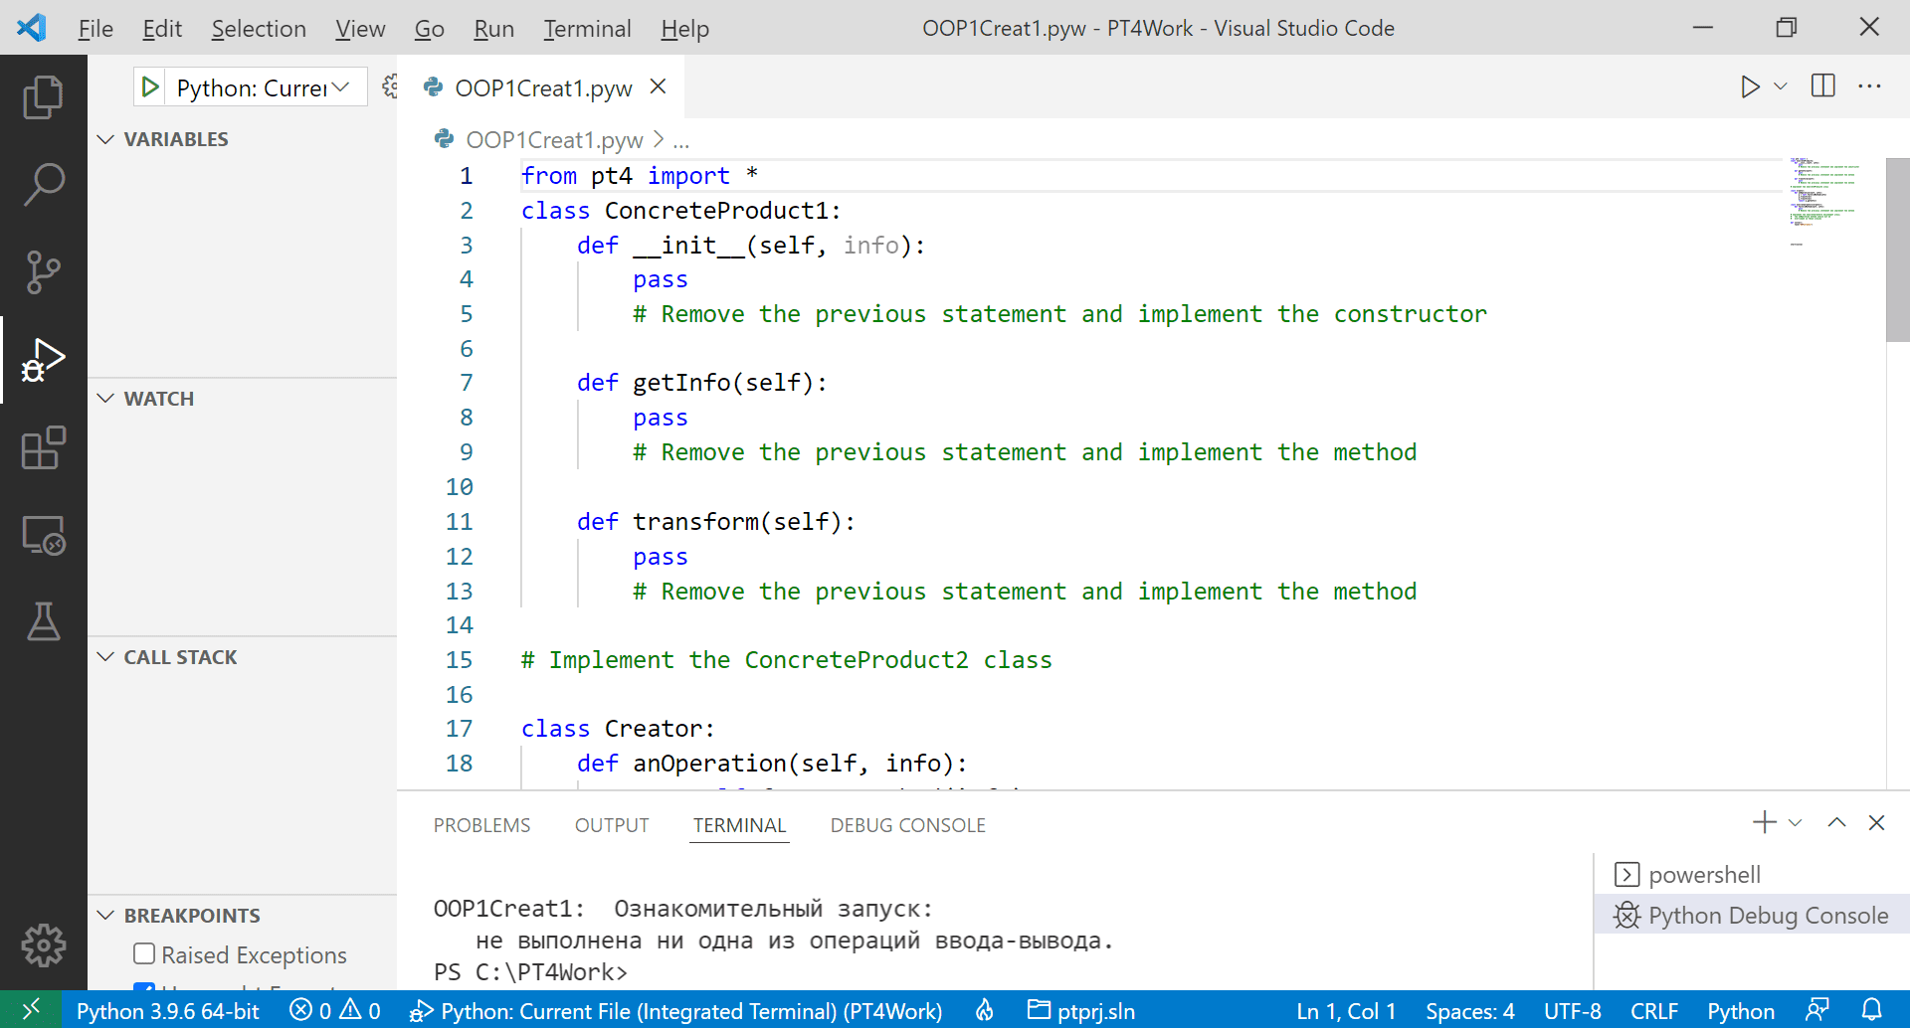Viewport: 1910px width, 1028px height.
Task: Create a new terminal with the plus icon
Action: coord(1764,822)
